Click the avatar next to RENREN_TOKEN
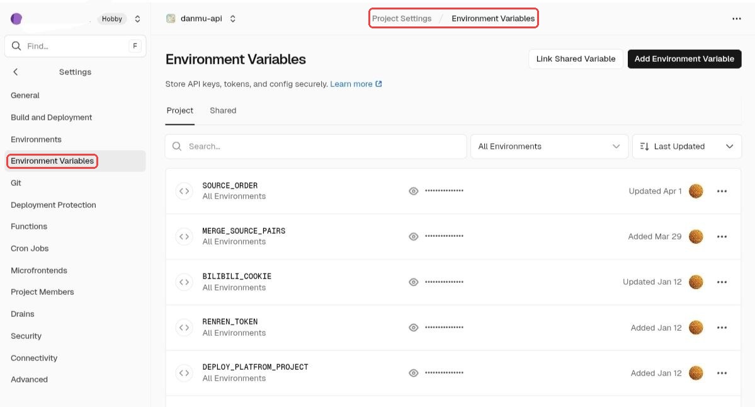The image size is (755, 407). point(696,327)
